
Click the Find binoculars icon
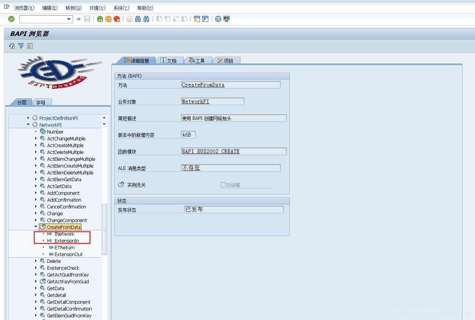(138, 19)
